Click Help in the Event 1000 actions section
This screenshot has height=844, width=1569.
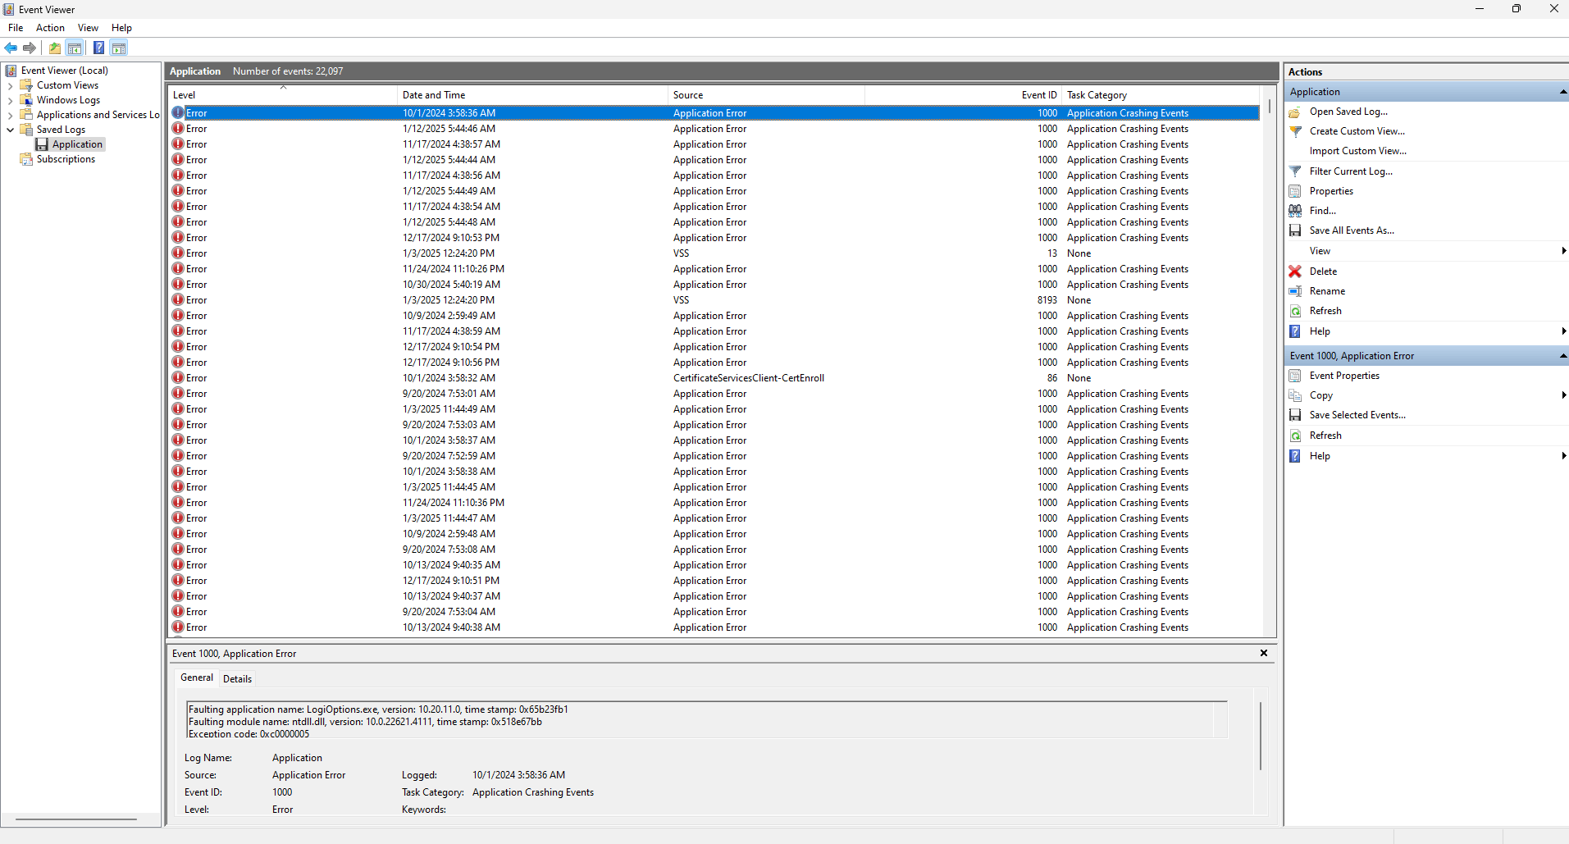click(1320, 456)
